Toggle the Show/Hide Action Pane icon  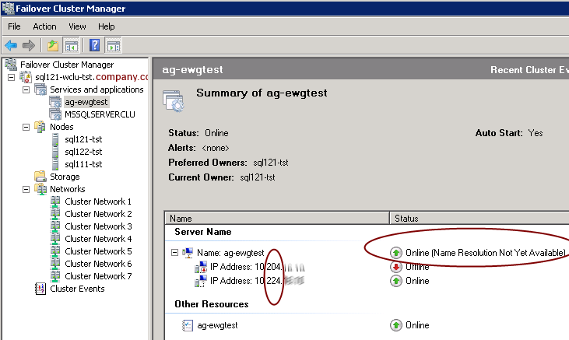pyautogui.click(x=113, y=46)
